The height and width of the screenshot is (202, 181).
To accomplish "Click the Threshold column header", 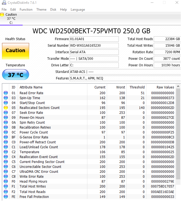I will point(137,87).
